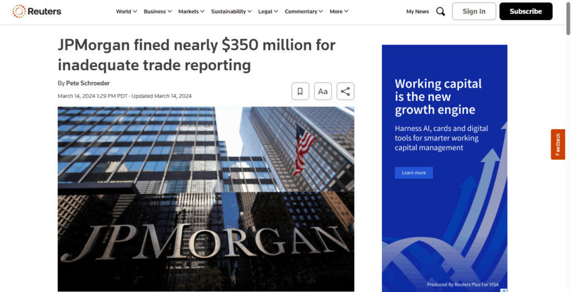Click the page vertical scrollbar thumb

568,18
